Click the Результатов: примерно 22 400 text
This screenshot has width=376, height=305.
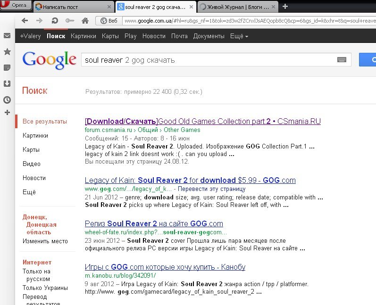tap(143, 91)
